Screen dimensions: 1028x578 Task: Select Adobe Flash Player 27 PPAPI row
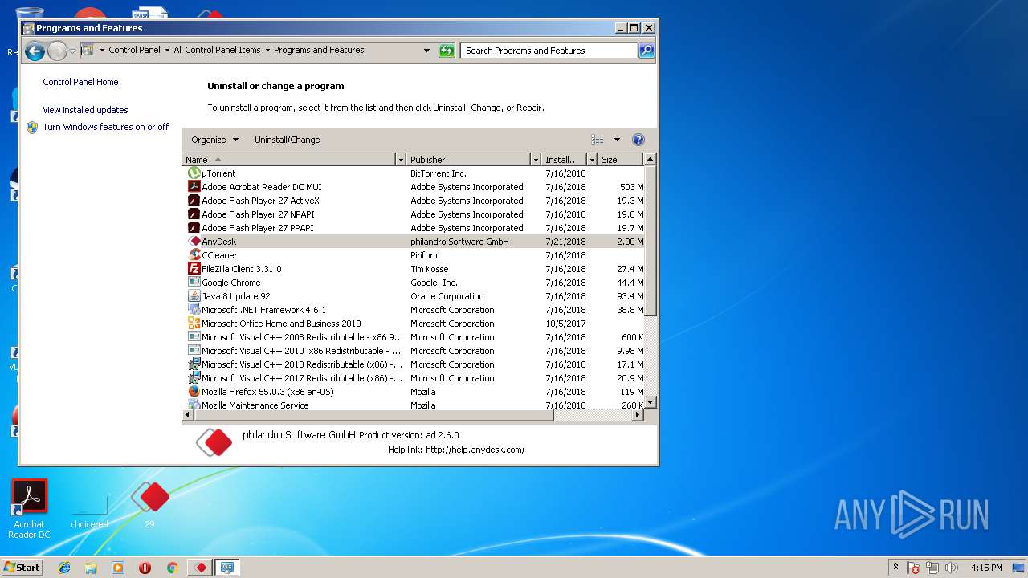click(414, 228)
